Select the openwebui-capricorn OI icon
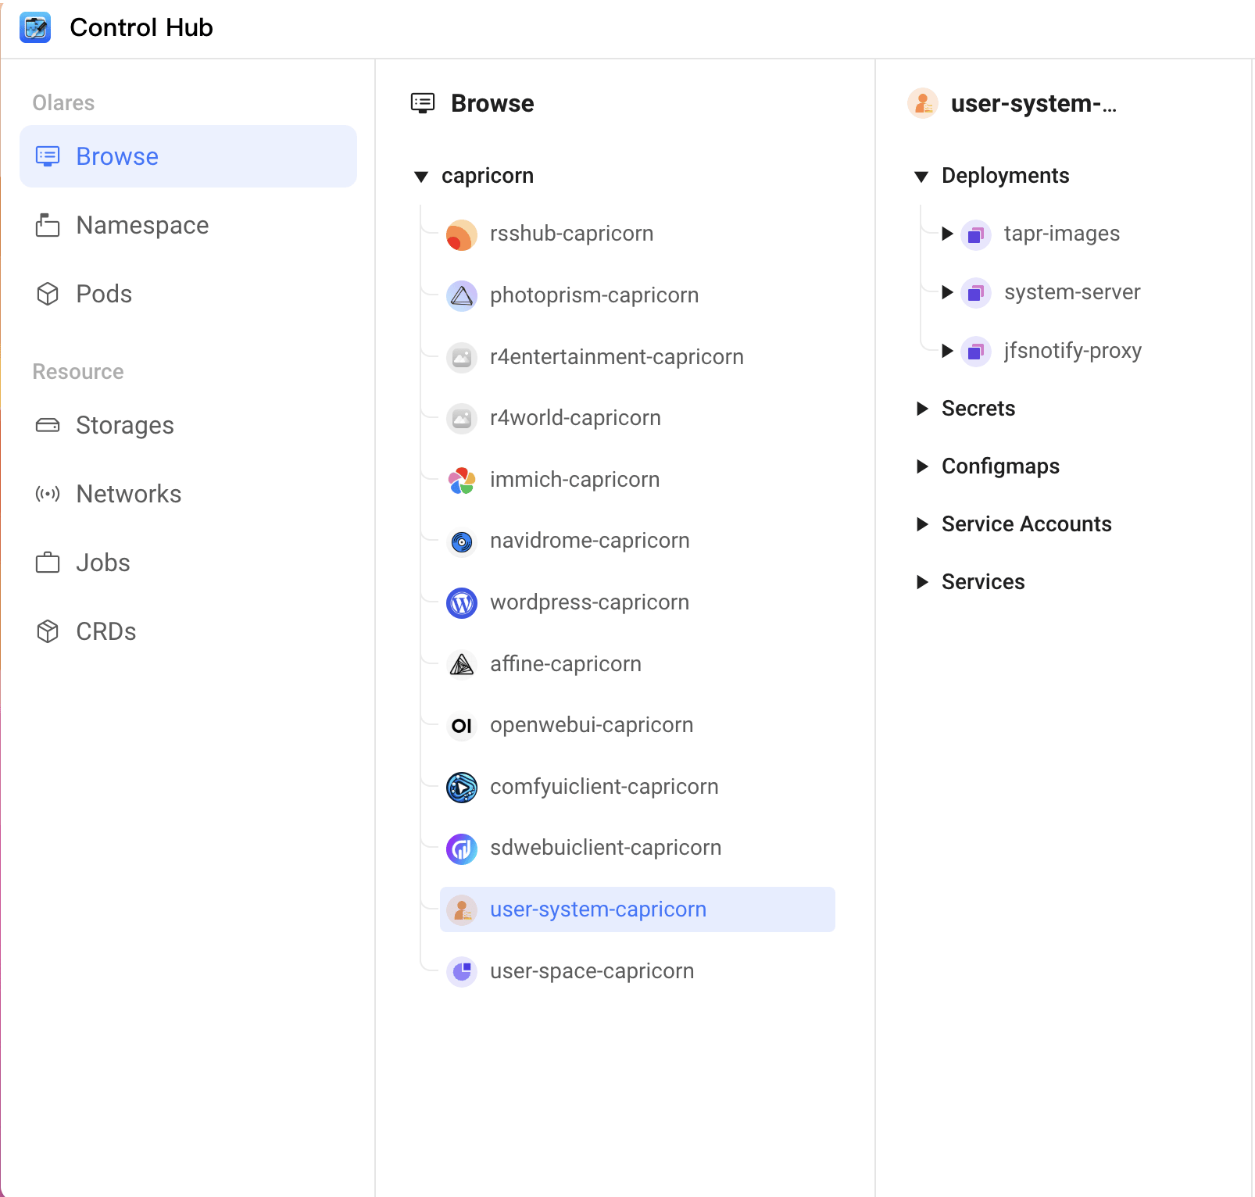Image resolution: width=1255 pixels, height=1197 pixels. coord(462,726)
